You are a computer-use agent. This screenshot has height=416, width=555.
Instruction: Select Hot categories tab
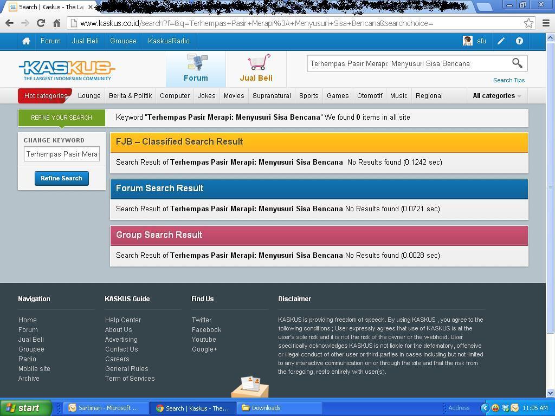tap(46, 95)
